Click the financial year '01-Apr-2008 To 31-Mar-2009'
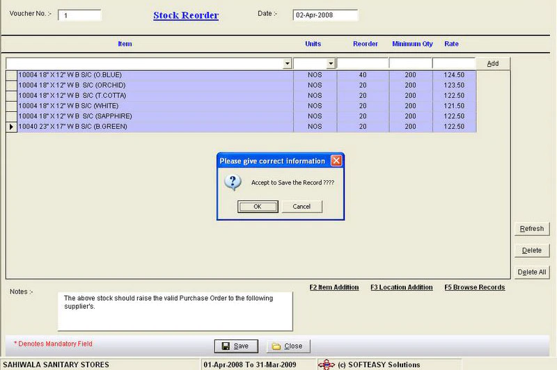The image size is (557, 370). 250,364
